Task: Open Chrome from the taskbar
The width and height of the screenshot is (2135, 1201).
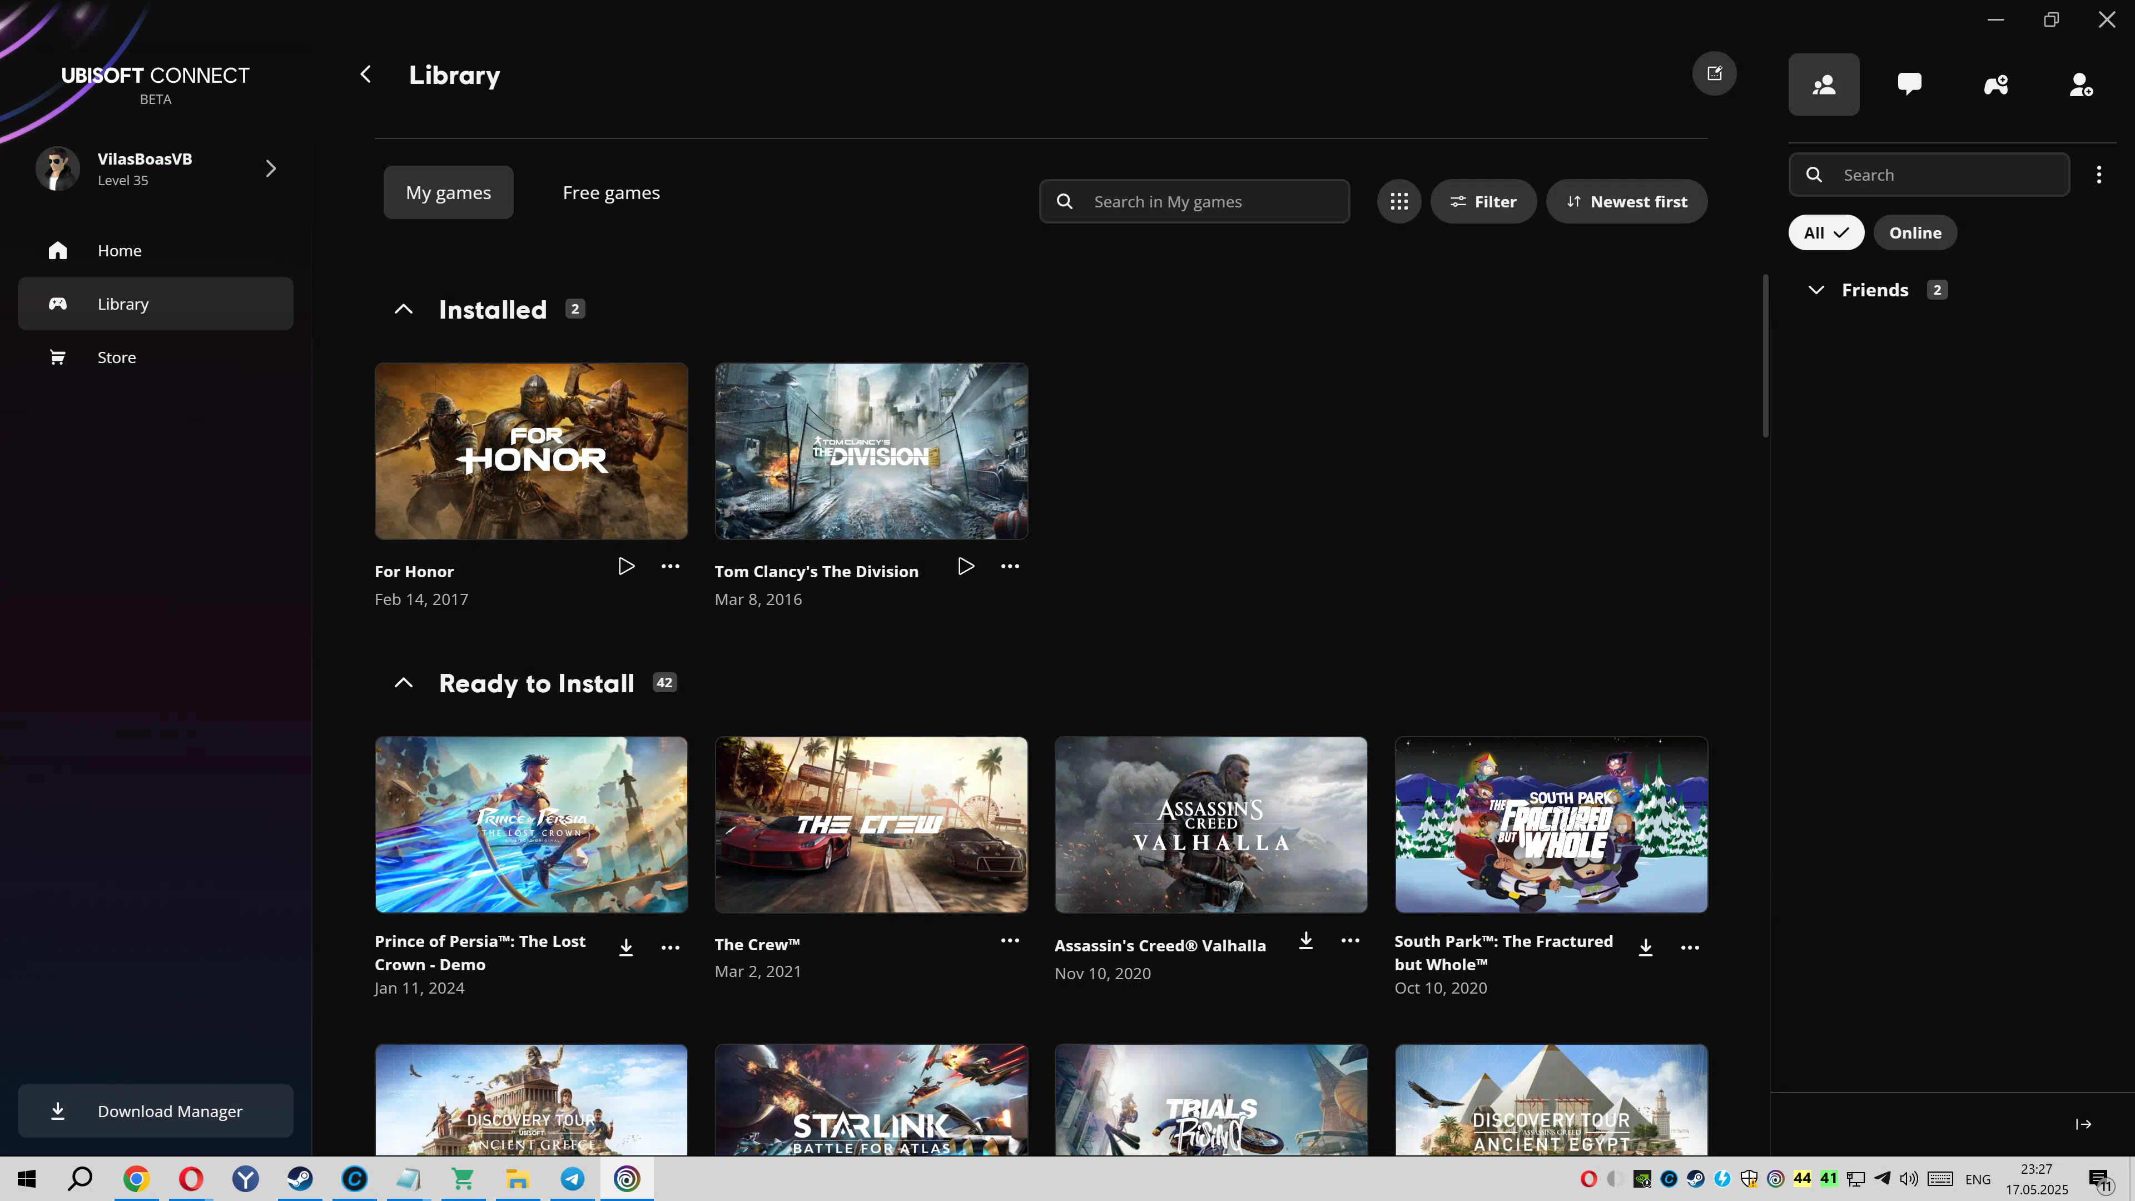Action: tap(136, 1179)
